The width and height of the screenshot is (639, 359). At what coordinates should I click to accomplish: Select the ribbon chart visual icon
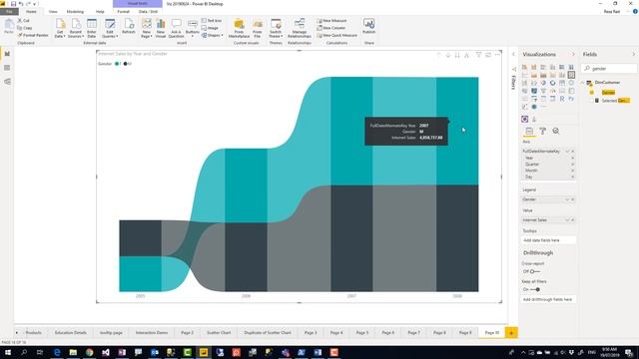coord(571,75)
